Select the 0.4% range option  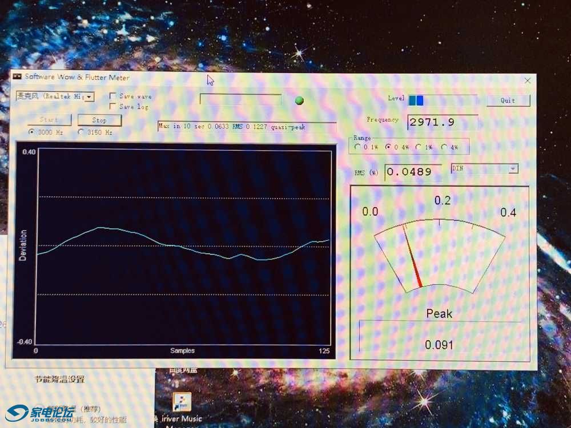[x=388, y=147]
